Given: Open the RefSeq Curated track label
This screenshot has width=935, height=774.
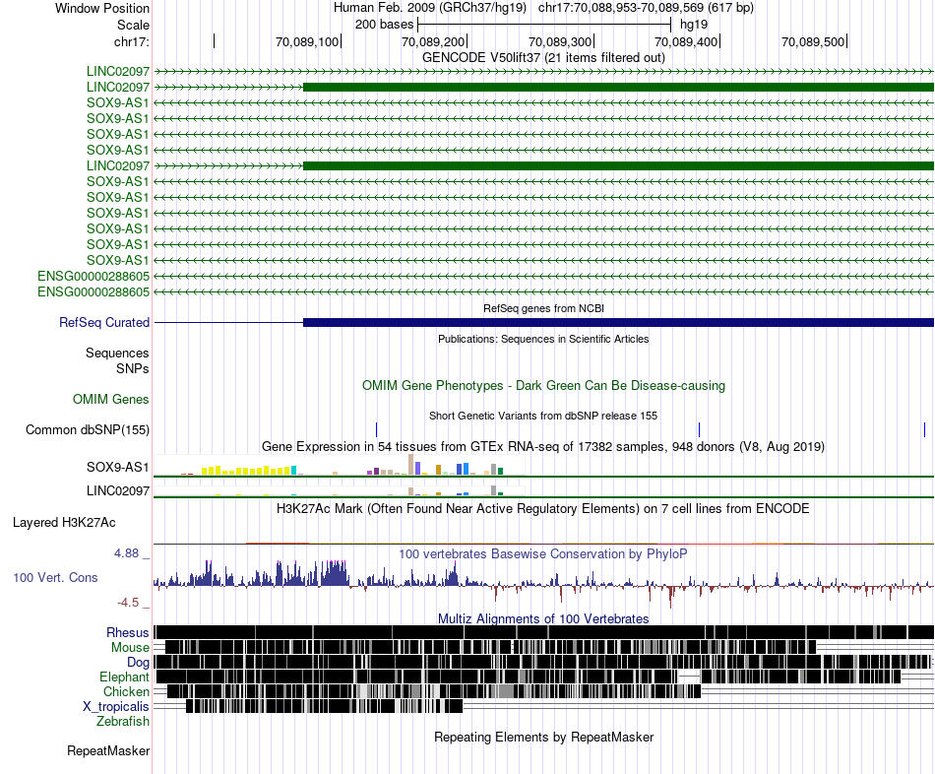Looking at the screenshot, I should pyautogui.click(x=104, y=322).
